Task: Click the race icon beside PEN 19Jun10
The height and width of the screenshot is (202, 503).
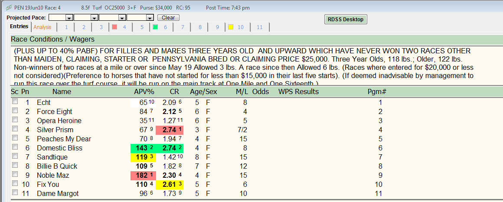Action: [x=9, y=7]
